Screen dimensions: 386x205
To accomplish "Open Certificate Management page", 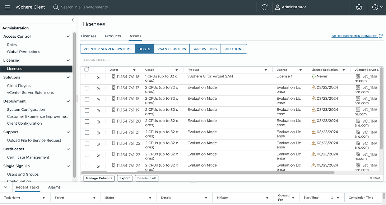I will [28, 157].
